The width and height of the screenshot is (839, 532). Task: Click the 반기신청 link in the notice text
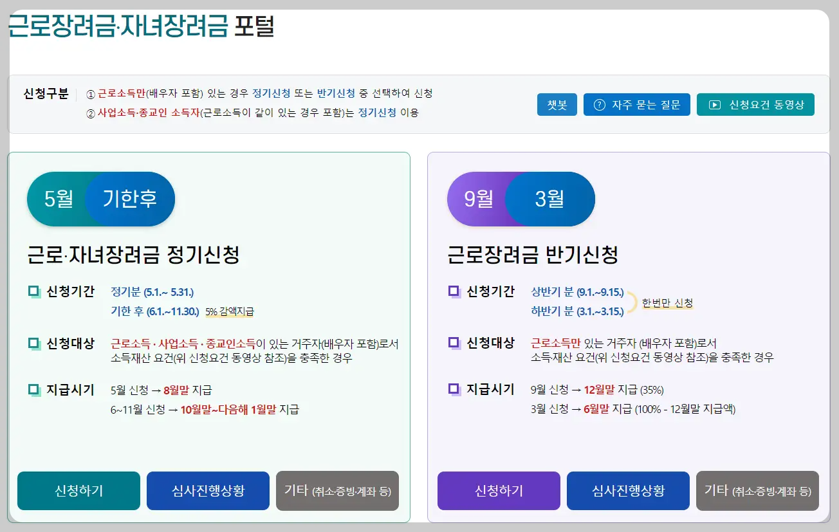[336, 94]
